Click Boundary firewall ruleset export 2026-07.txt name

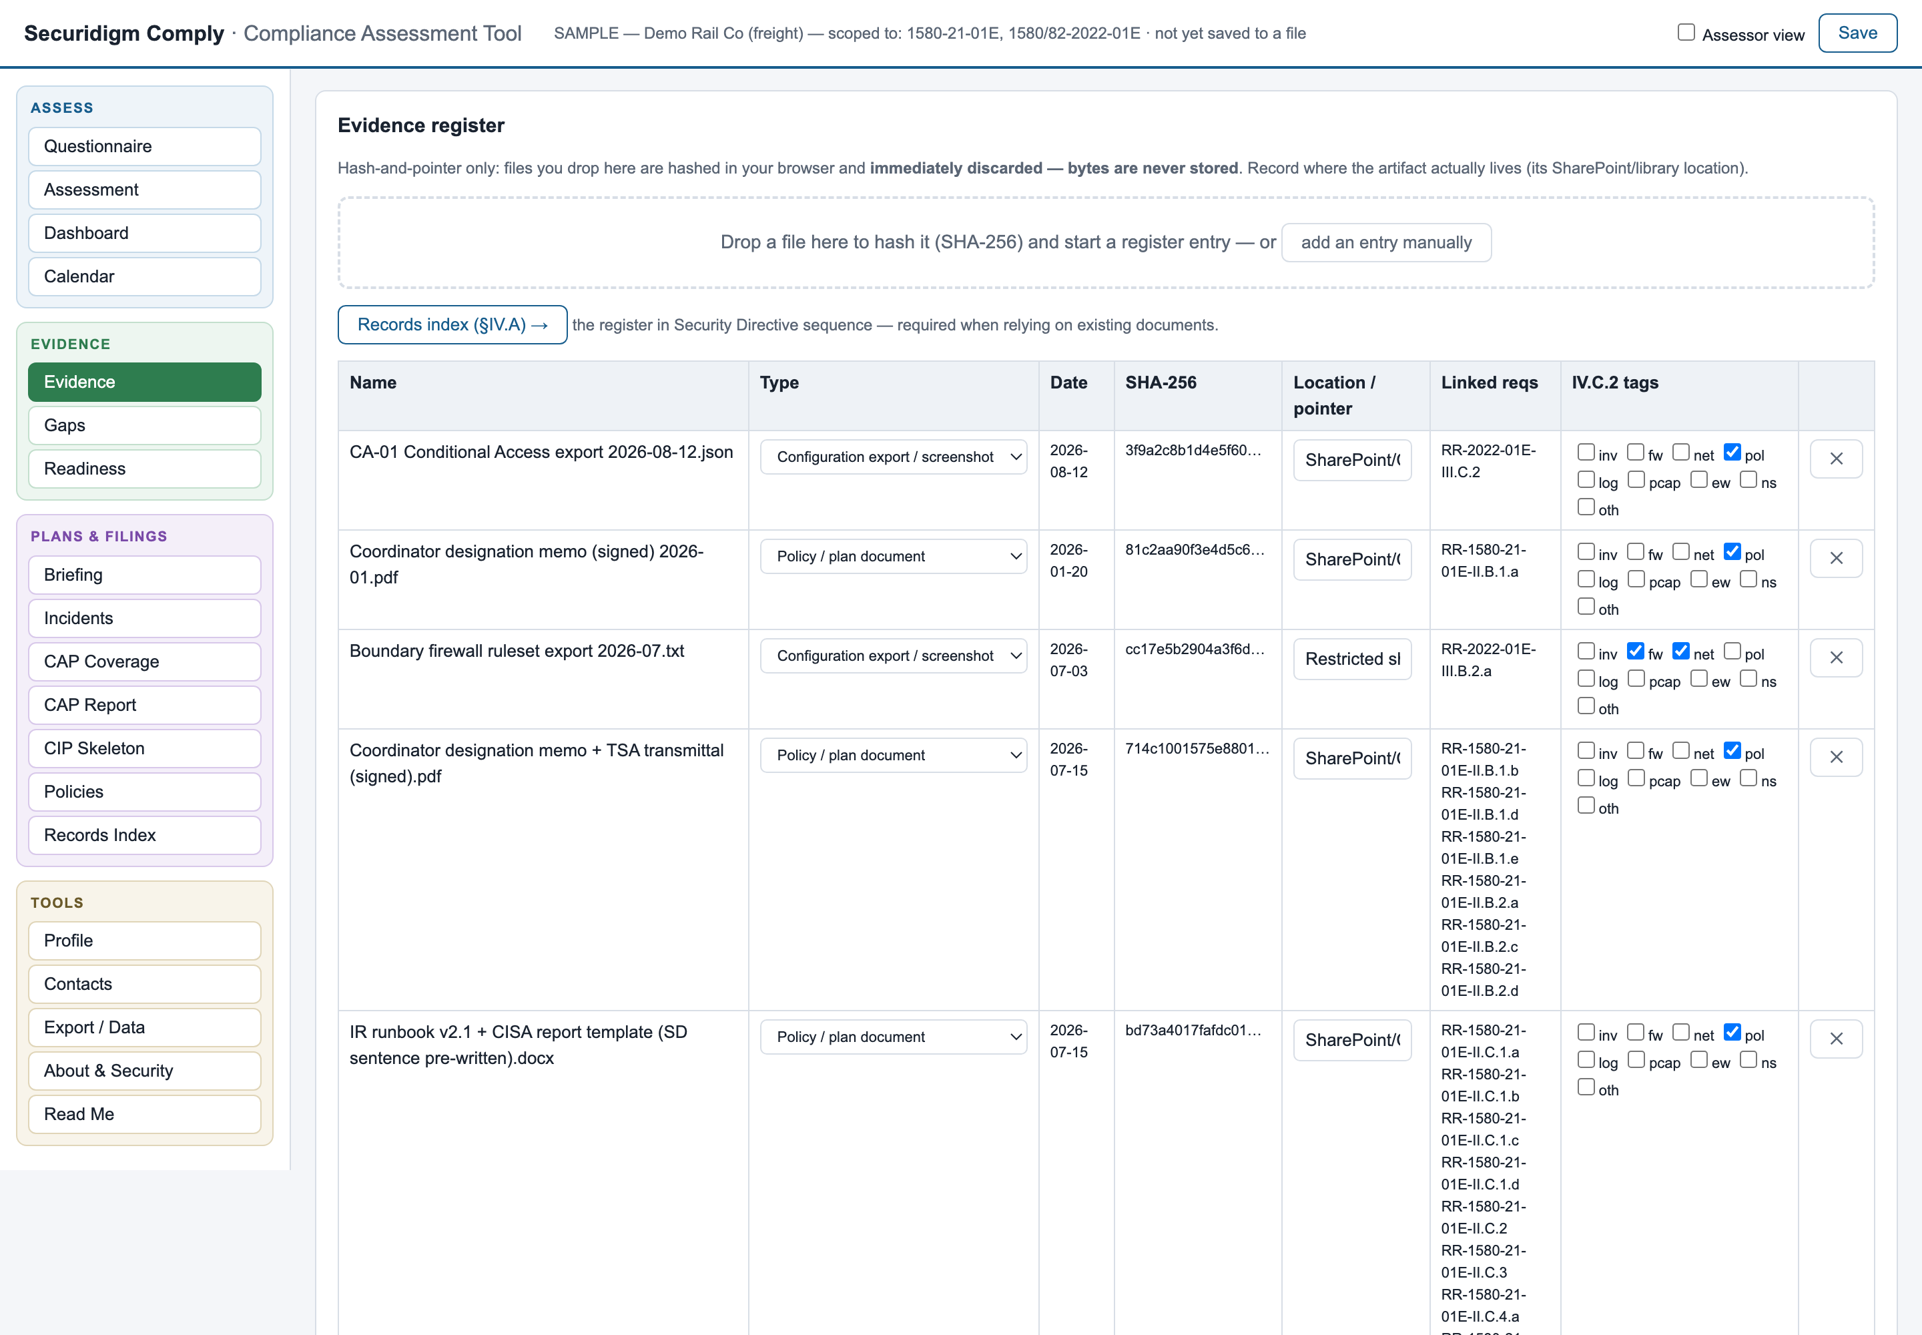point(517,651)
